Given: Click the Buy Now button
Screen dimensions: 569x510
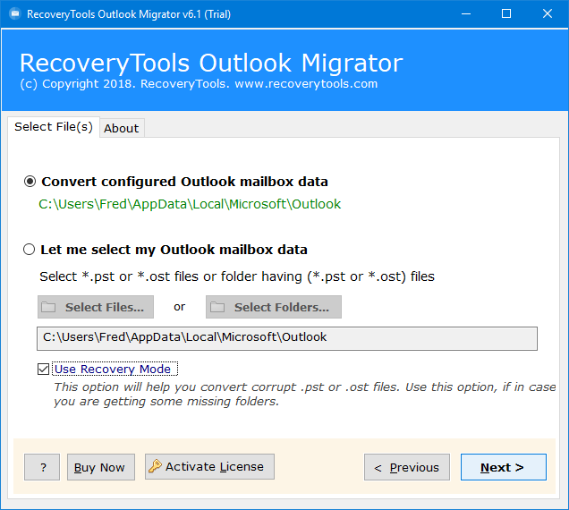Looking at the screenshot, I should (x=101, y=467).
